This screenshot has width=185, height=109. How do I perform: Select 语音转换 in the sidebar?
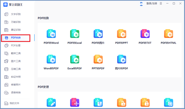16,93
